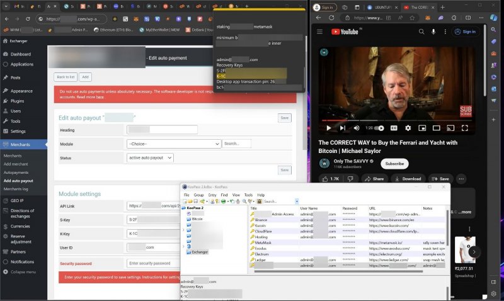Open the KeePass Entry menu
The image size is (504, 301).
click(212, 195)
